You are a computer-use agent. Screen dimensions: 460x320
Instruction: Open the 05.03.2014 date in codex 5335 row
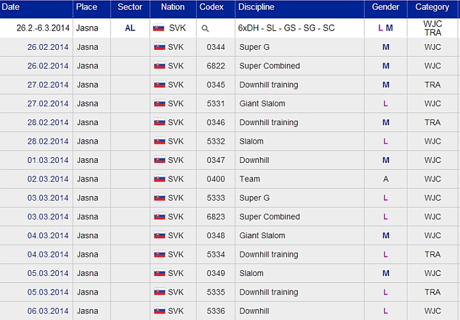point(48,292)
